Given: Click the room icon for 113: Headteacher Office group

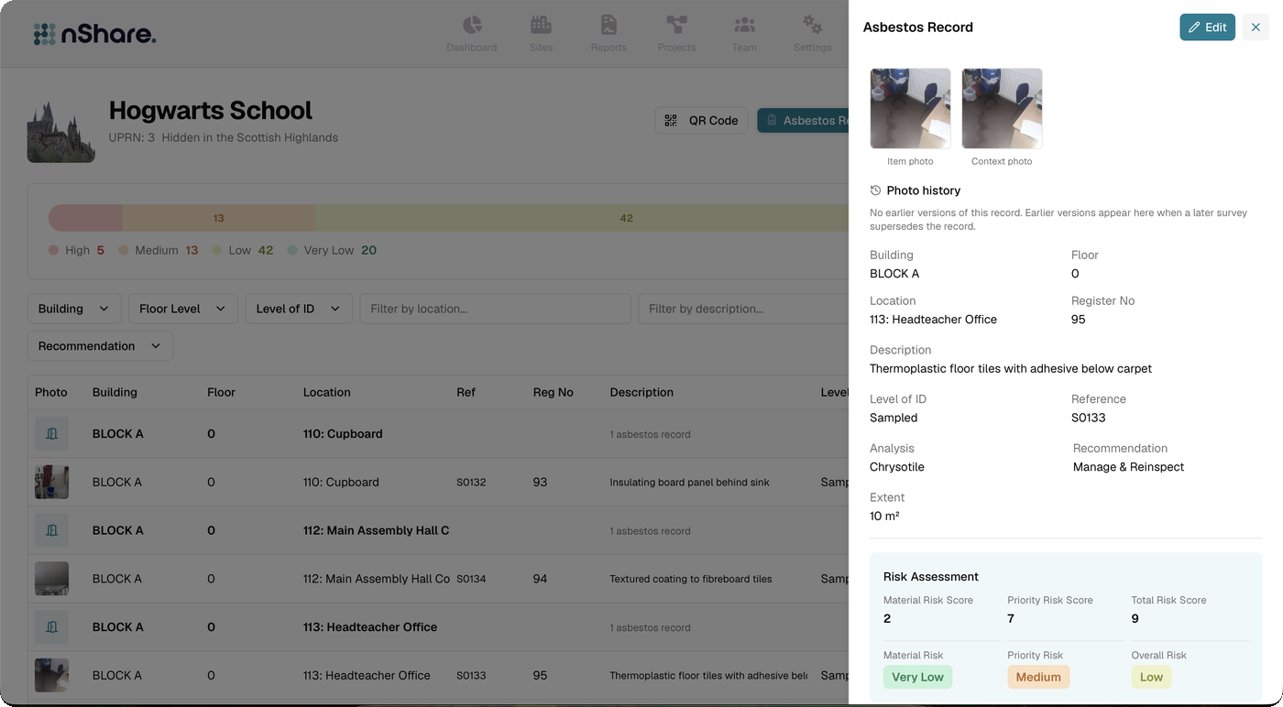Looking at the screenshot, I should click(x=51, y=627).
